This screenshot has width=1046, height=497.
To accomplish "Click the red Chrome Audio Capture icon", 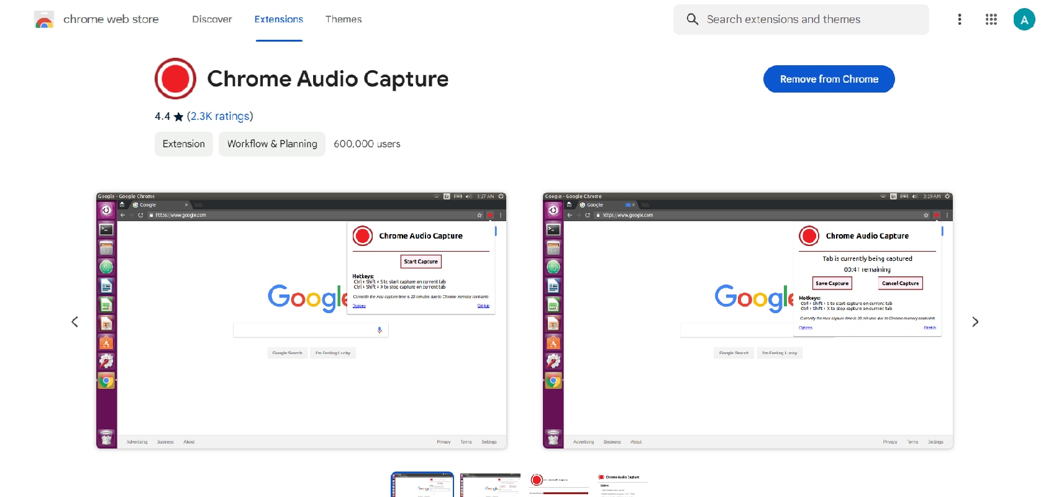I will point(175,79).
